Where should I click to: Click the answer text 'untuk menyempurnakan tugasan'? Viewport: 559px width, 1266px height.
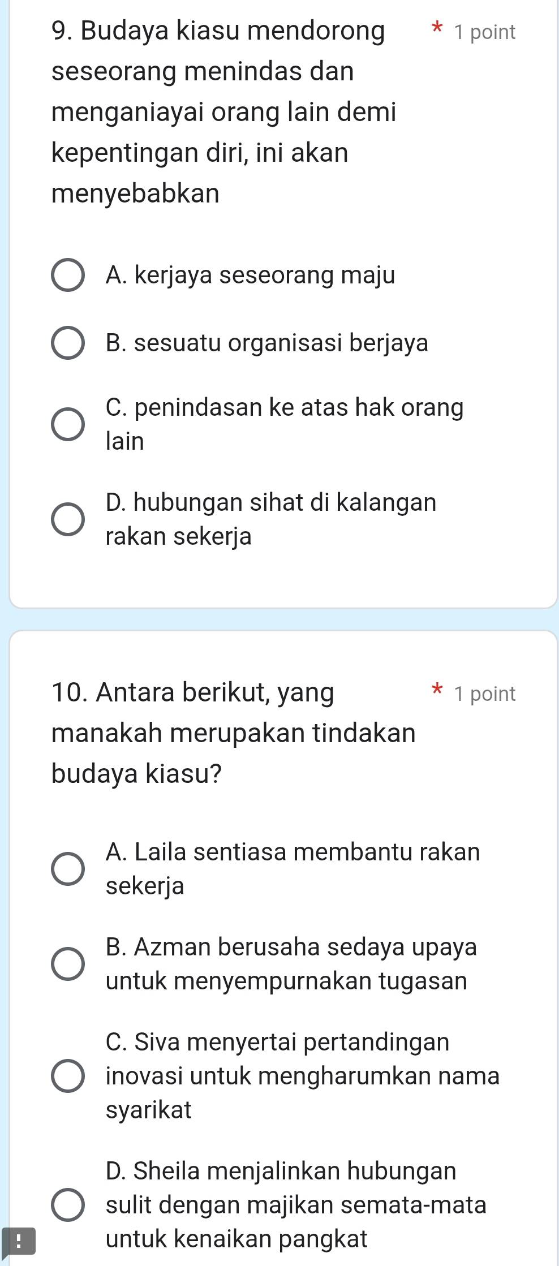[286, 981]
